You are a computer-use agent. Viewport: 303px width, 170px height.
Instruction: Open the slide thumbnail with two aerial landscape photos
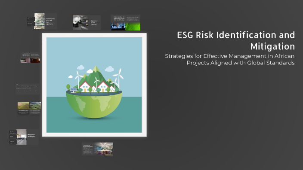[29, 108]
